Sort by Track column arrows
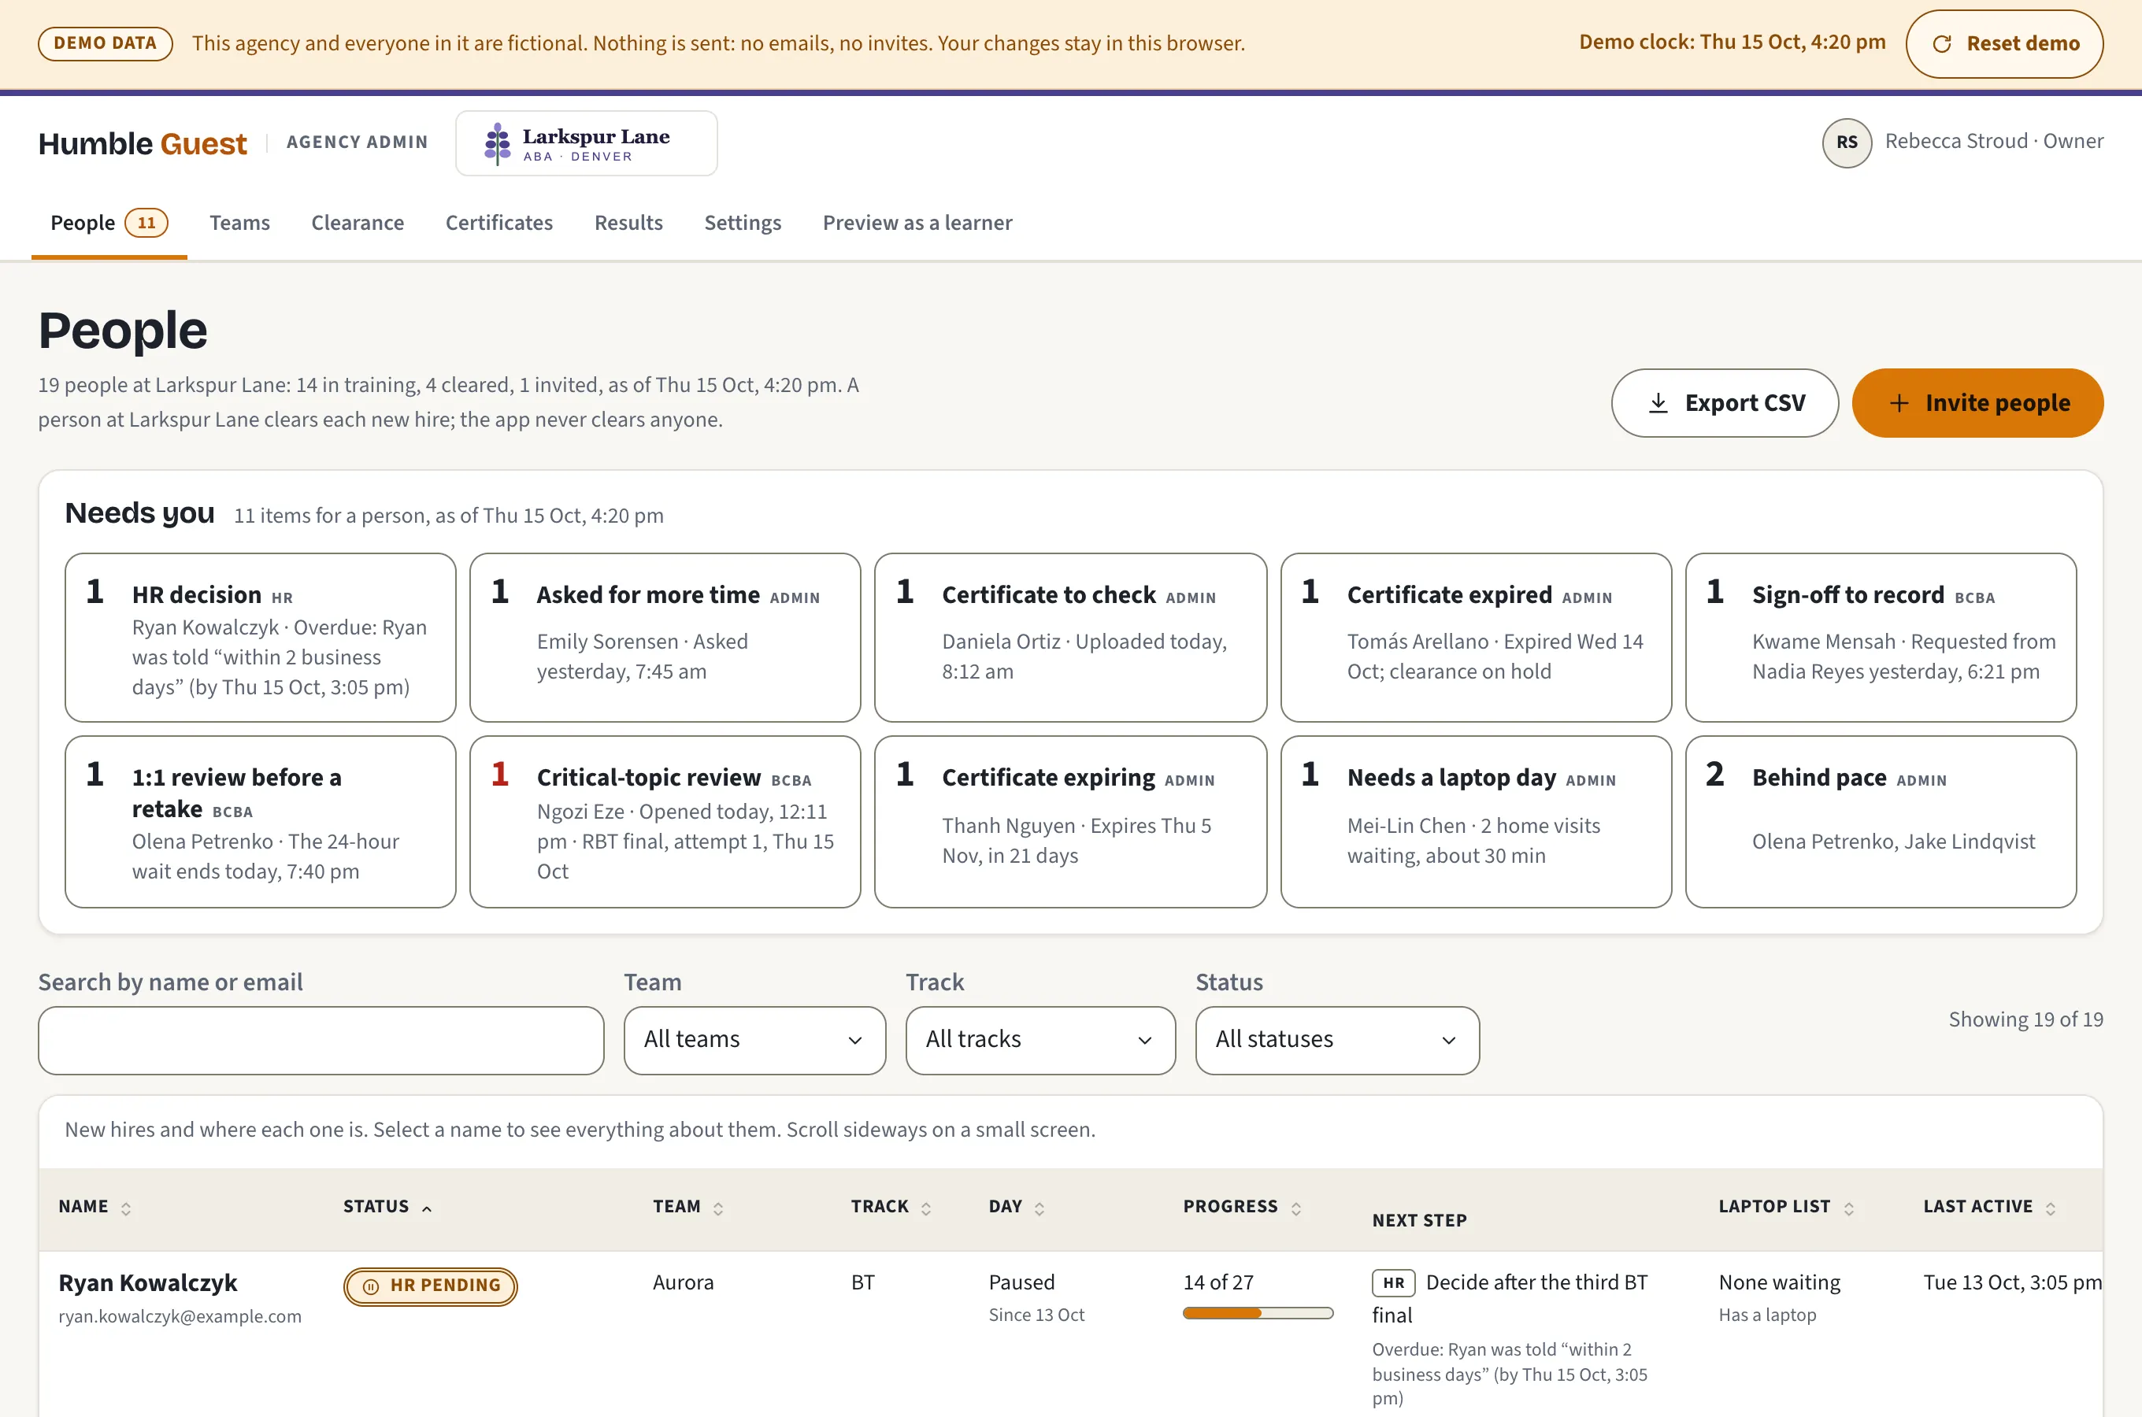 point(925,1208)
